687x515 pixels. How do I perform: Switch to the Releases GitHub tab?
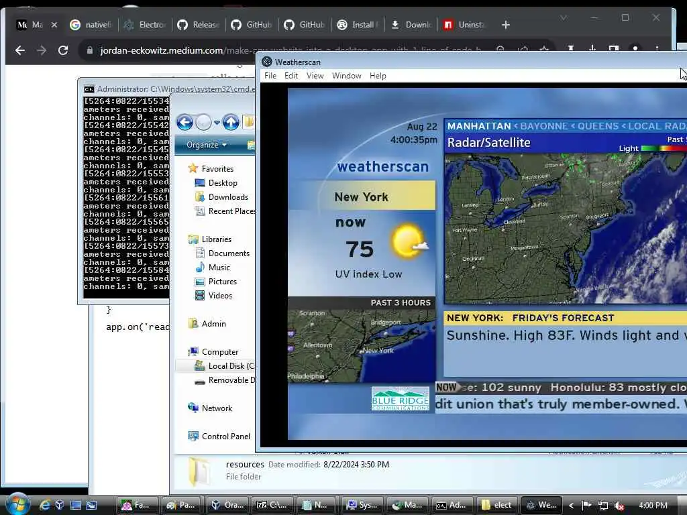click(199, 25)
